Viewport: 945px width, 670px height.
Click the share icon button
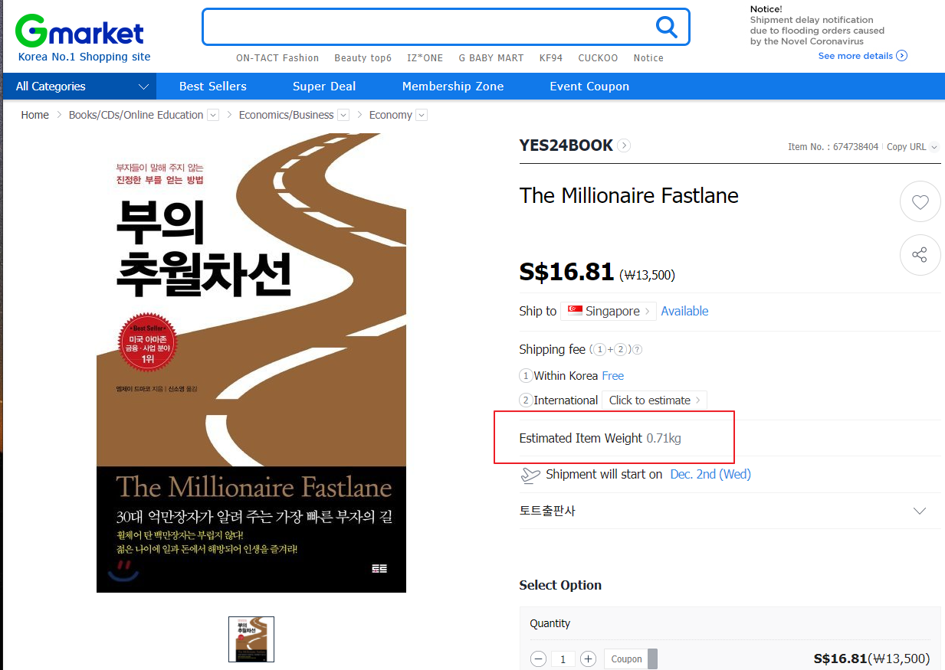tap(920, 255)
